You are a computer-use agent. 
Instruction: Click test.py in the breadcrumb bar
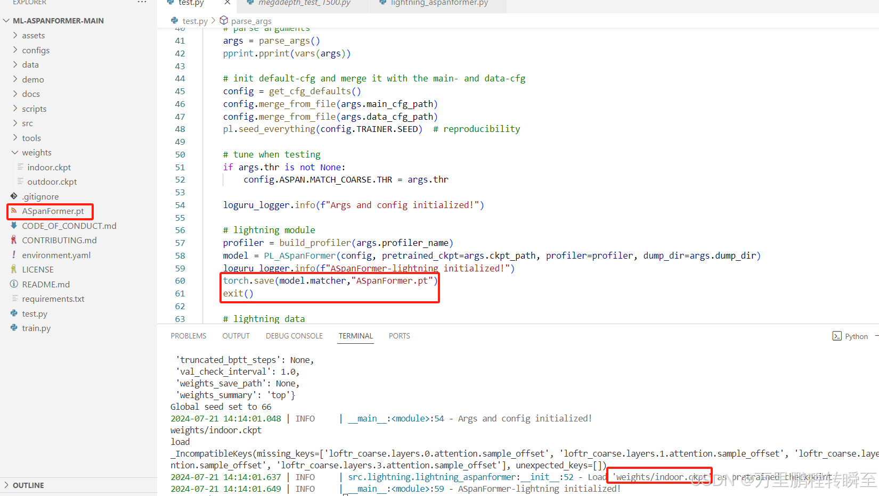[x=194, y=21]
